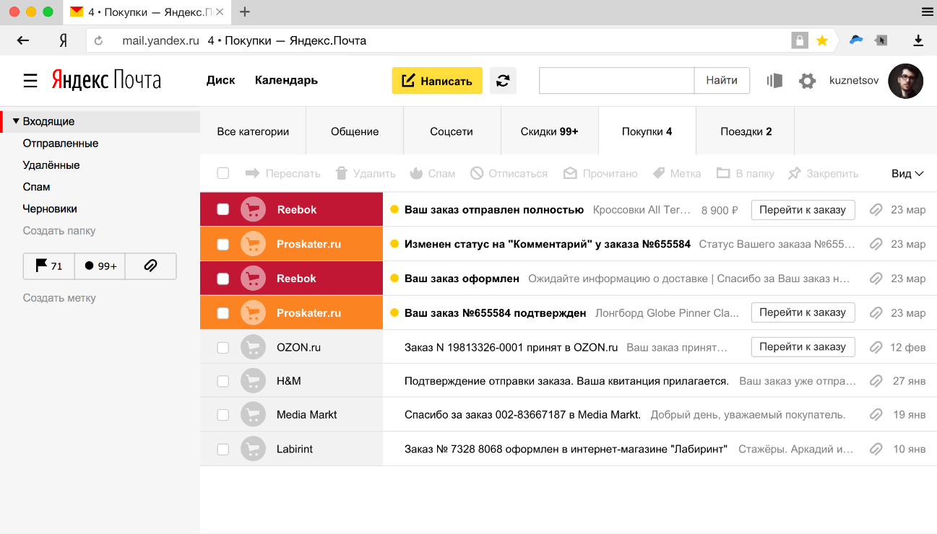The image size is (937, 534).
Task: Open the kuznetsov account avatar menu
Action: 905,81
